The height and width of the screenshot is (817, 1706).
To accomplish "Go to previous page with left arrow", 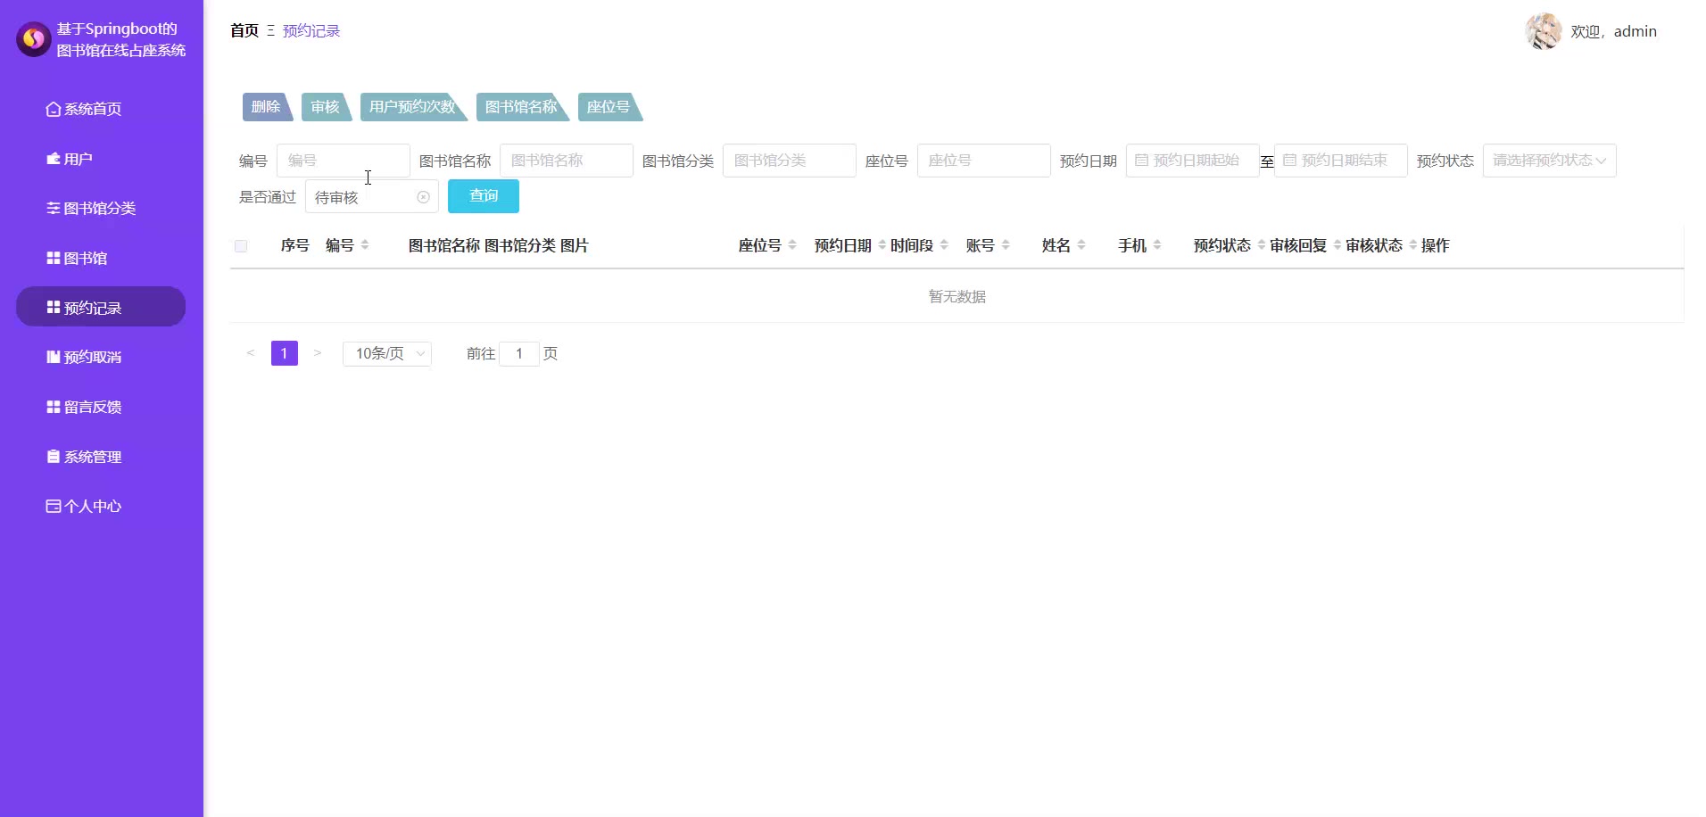I will coord(251,353).
